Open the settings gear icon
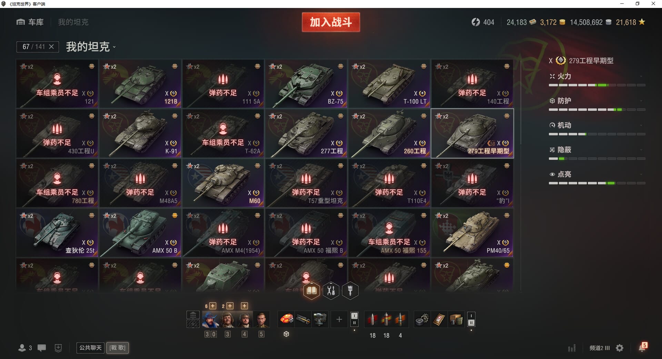The image size is (662, 359). point(620,348)
